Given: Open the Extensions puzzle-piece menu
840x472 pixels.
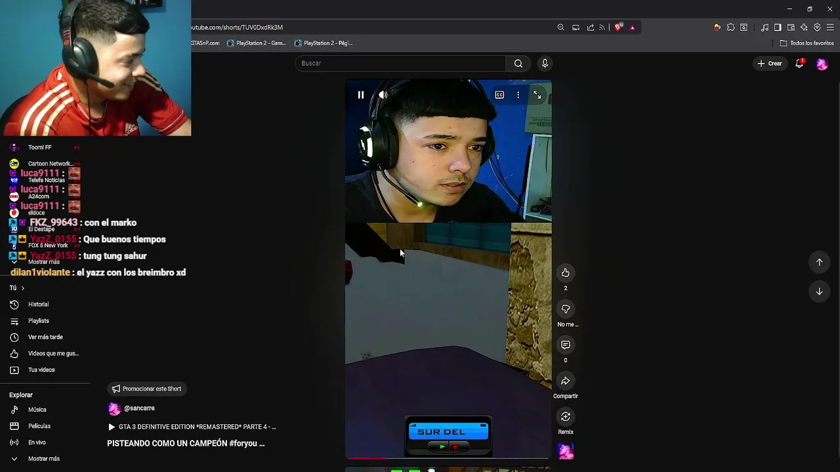Looking at the screenshot, I should point(730,28).
